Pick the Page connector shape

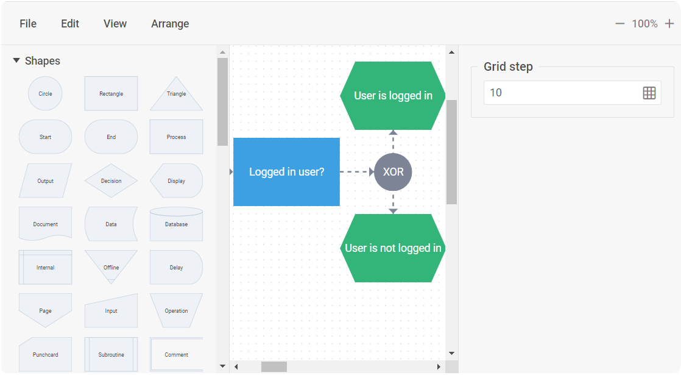click(45, 311)
